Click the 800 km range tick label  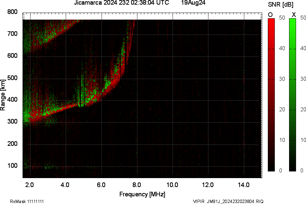point(12,12)
